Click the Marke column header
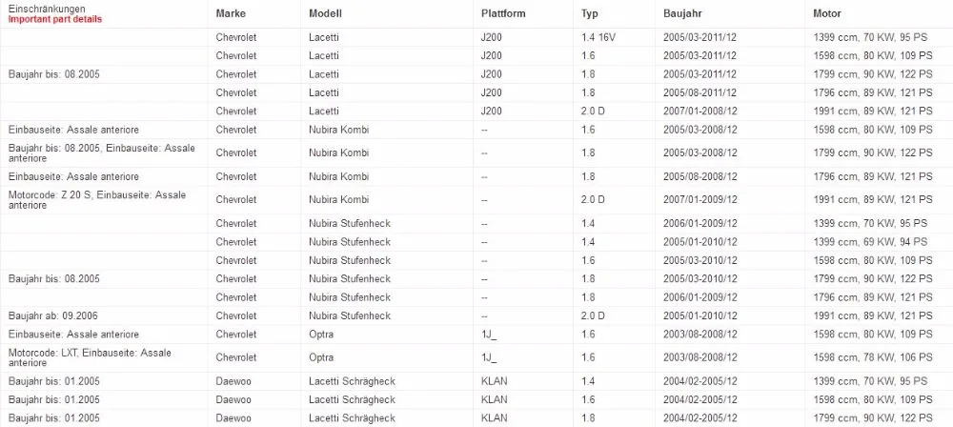 click(231, 13)
